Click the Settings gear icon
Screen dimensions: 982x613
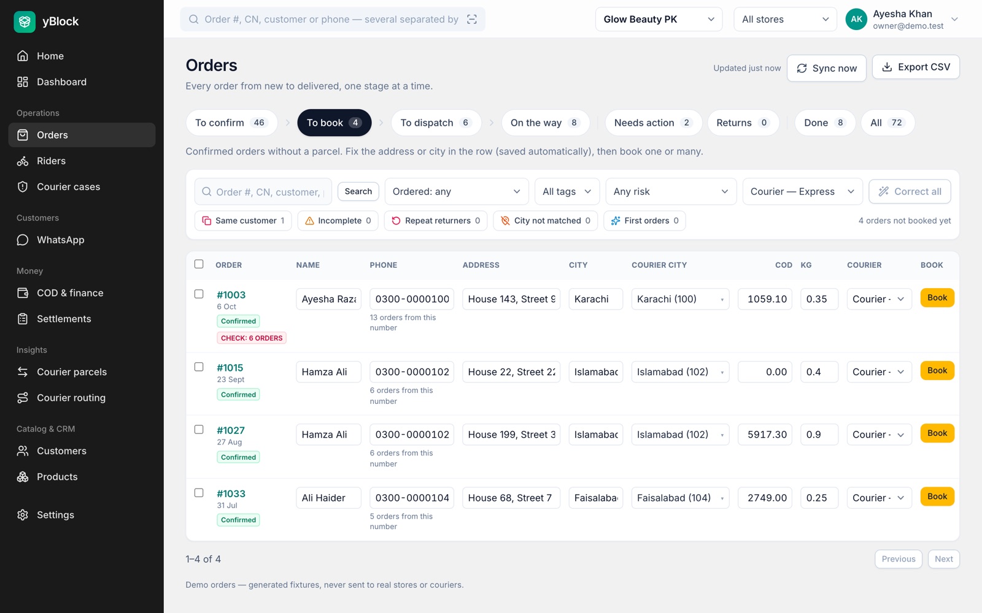tap(23, 515)
